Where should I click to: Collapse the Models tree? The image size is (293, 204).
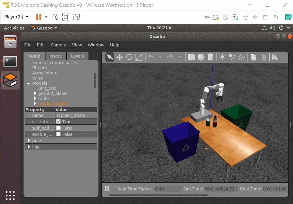28,83
